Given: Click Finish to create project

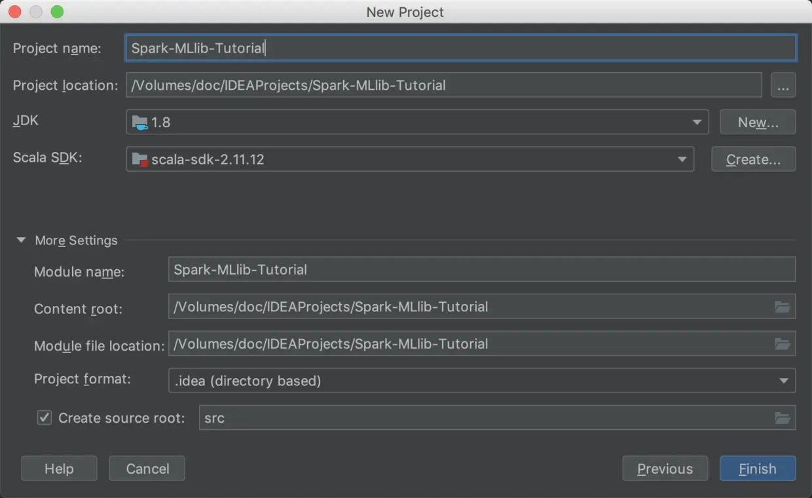Looking at the screenshot, I should [758, 469].
